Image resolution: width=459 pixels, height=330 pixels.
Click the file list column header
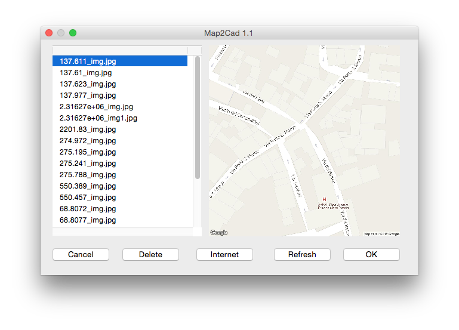pyautogui.click(x=120, y=50)
